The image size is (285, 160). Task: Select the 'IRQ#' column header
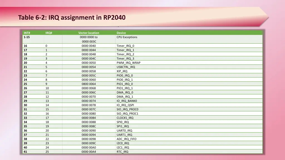pyautogui.click(x=49, y=33)
